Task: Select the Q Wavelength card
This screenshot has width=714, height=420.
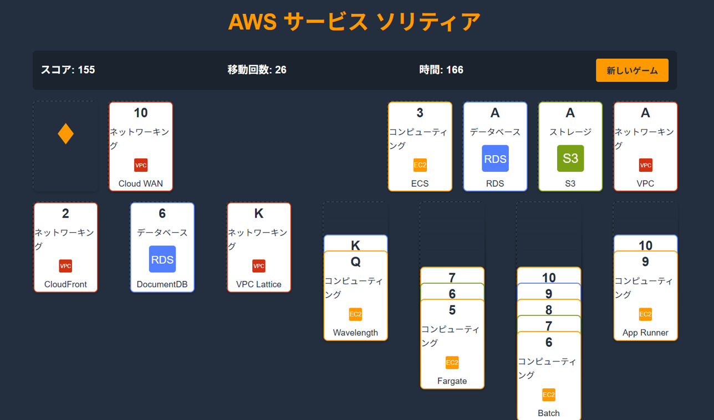Action: (x=355, y=296)
